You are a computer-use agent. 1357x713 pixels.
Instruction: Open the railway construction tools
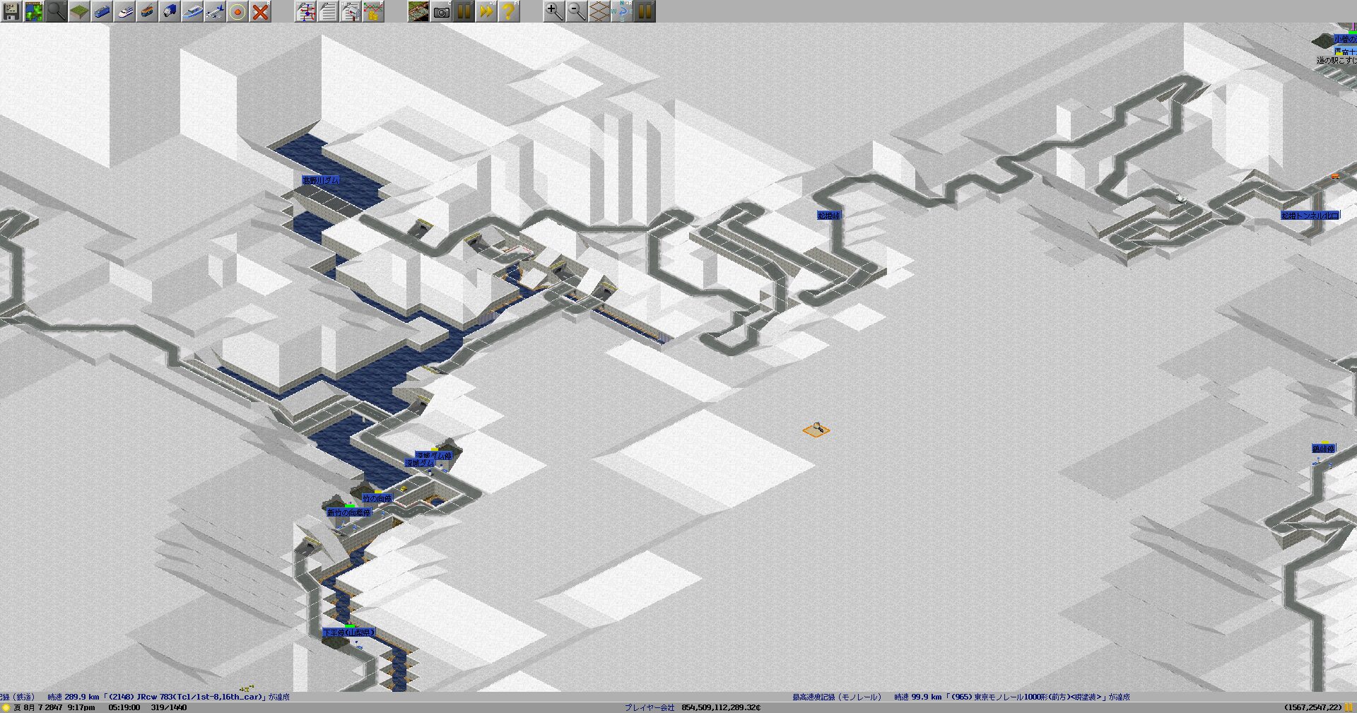(x=102, y=11)
